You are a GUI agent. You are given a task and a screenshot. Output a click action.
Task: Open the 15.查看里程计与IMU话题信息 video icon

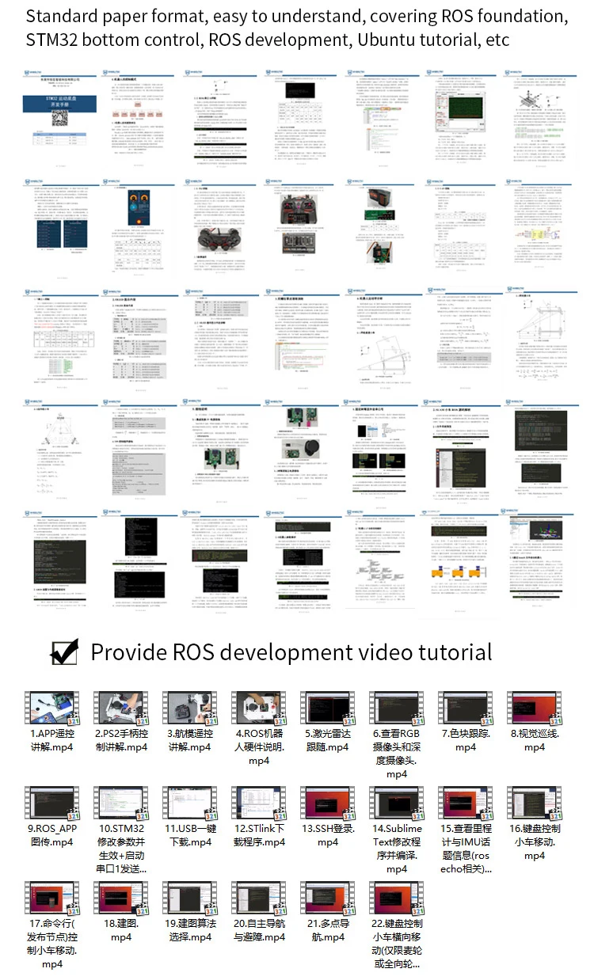[x=466, y=803]
